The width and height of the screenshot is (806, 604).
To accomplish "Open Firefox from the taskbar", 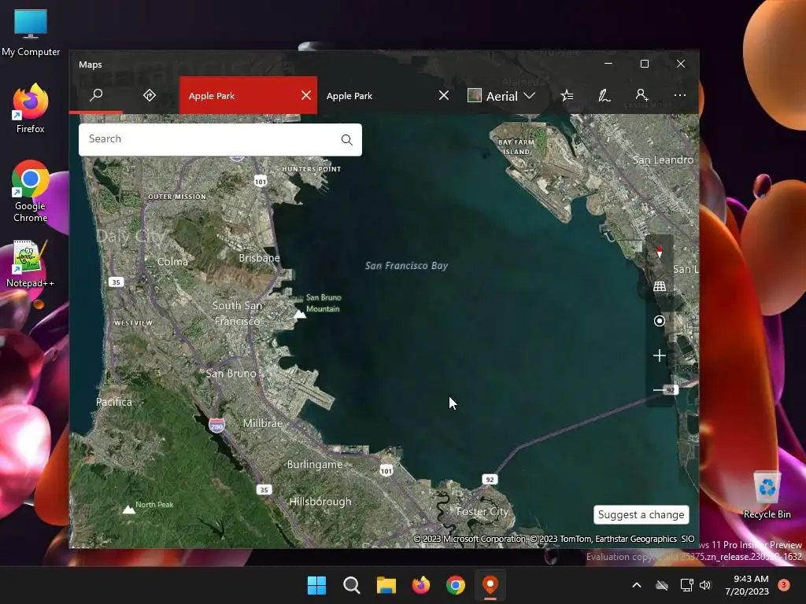I will coord(421,585).
